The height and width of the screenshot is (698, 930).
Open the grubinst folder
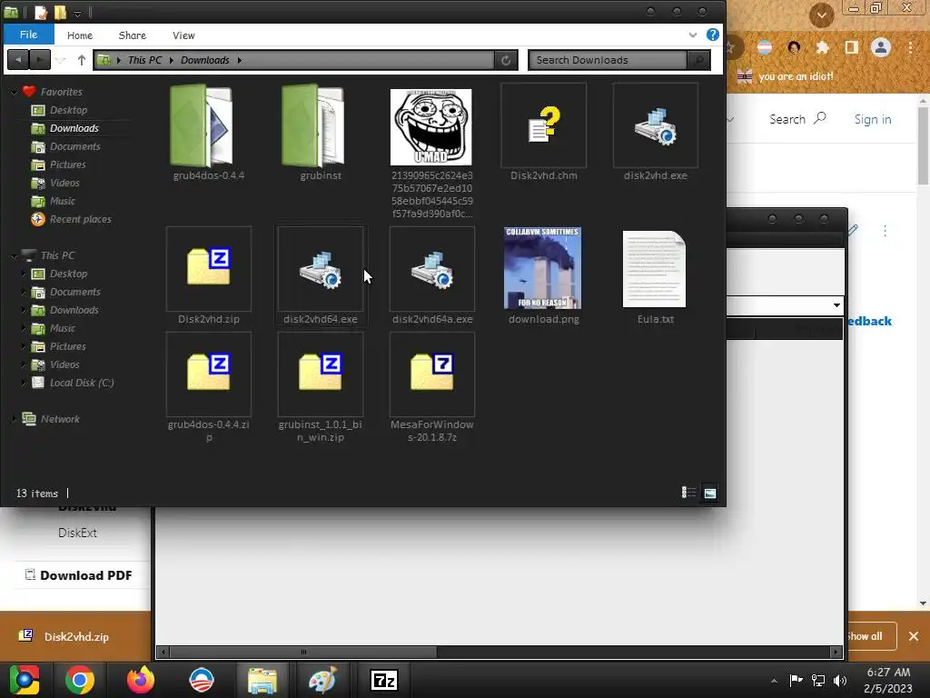(x=321, y=133)
